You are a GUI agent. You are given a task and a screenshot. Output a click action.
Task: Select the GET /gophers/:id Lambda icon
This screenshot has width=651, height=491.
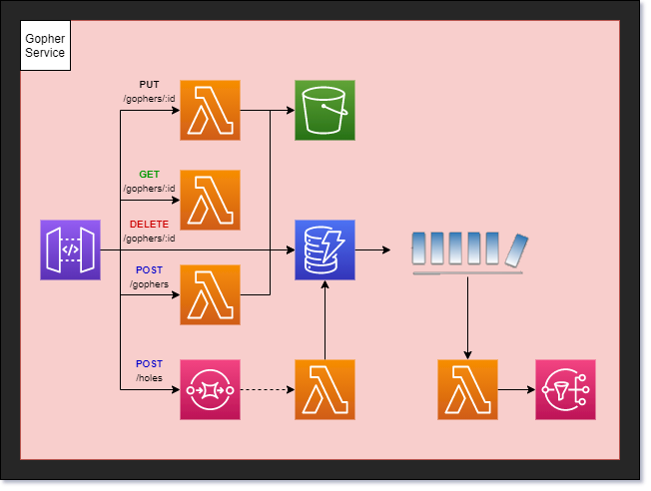(210, 200)
